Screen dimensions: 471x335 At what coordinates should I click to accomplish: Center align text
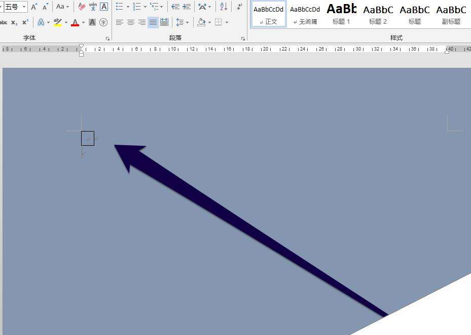(131, 22)
